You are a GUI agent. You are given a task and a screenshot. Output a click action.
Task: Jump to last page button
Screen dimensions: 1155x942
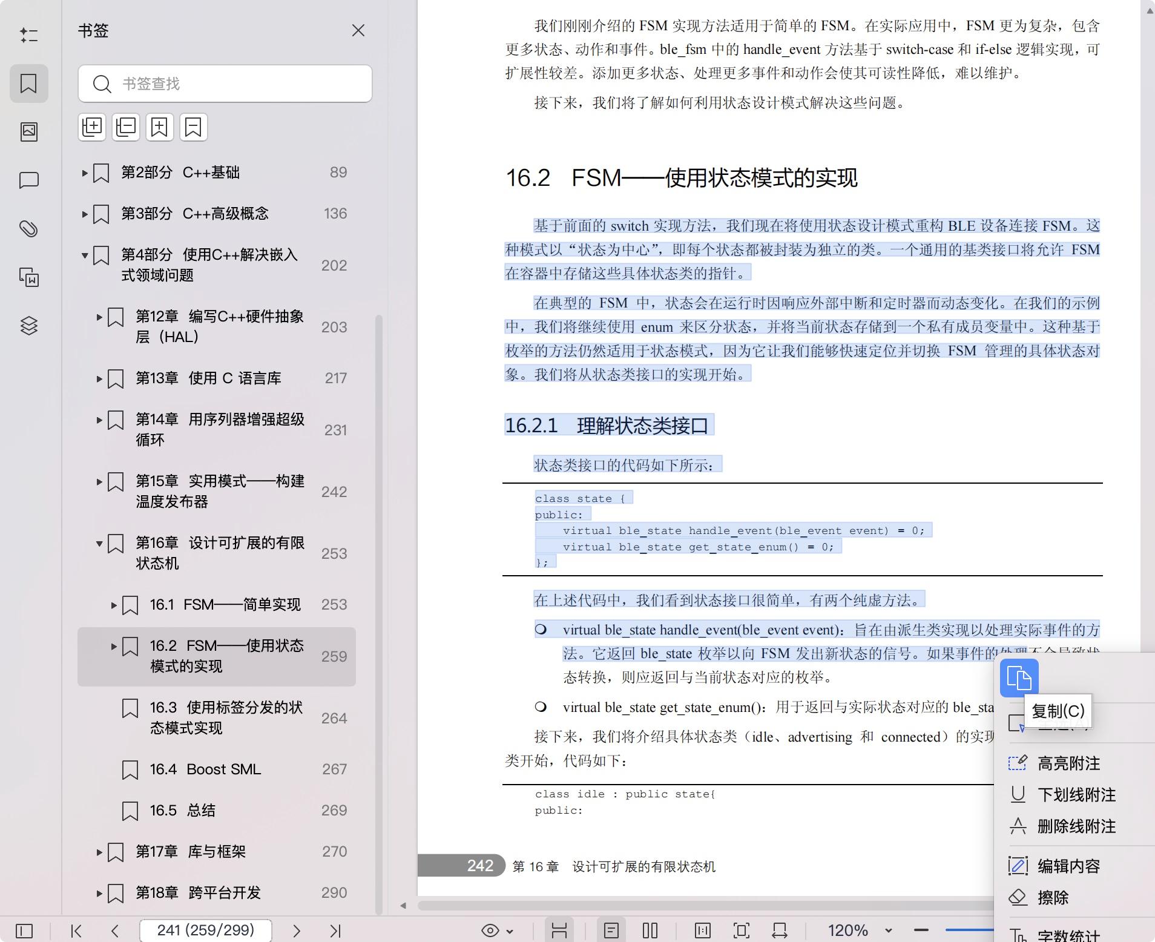[x=335, y=930]
